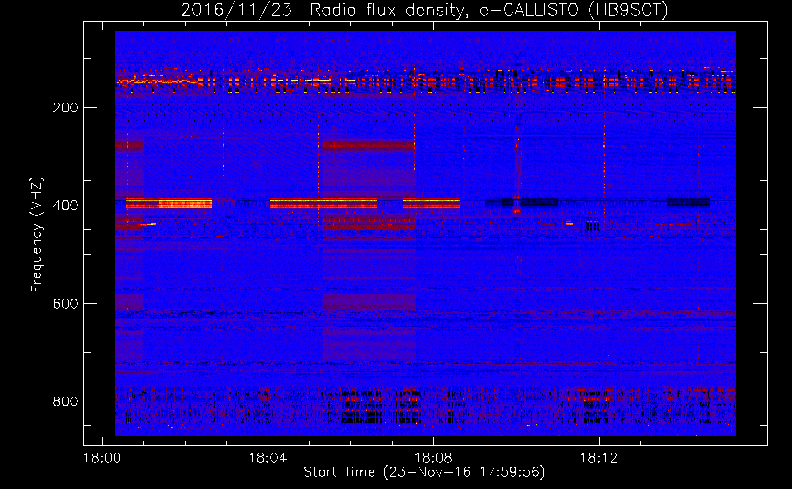Click the '18:04' time tick label
Screen dimensions: 792x489
point(268,458)
